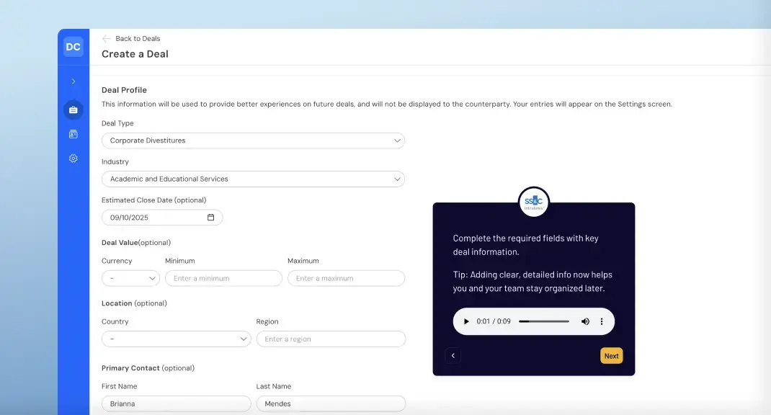Open the Deal Type dropdown
Viewport: 771px width, 415px height.
click(253, 140)
